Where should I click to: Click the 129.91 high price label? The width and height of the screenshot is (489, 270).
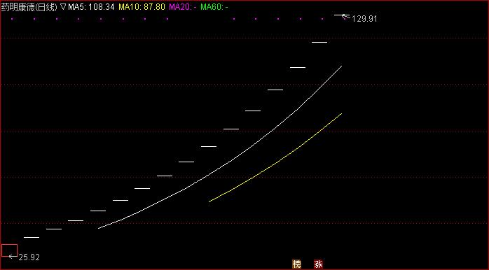pos(364,19)
